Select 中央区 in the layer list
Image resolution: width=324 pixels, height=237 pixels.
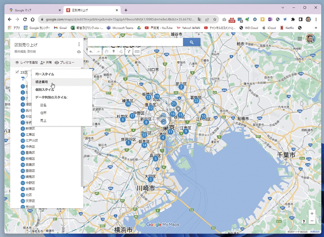point(30,147)
